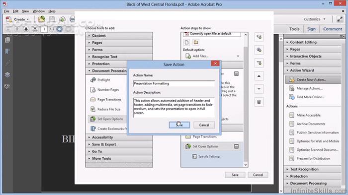The image size is (348, 195).
Task: Open the page thumbnails panel icon
Action: coord(7,40)
